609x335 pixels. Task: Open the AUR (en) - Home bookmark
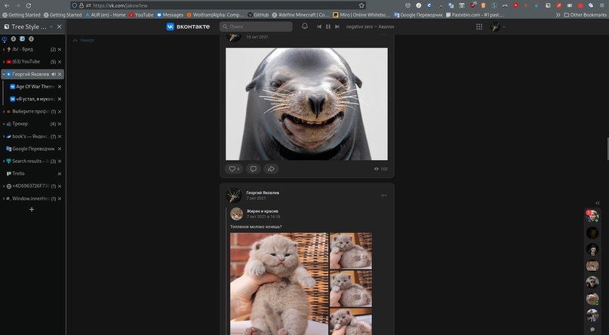pyautogui.click(x=105, y=15)
